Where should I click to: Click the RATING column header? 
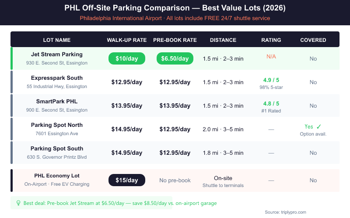[271, 40]
